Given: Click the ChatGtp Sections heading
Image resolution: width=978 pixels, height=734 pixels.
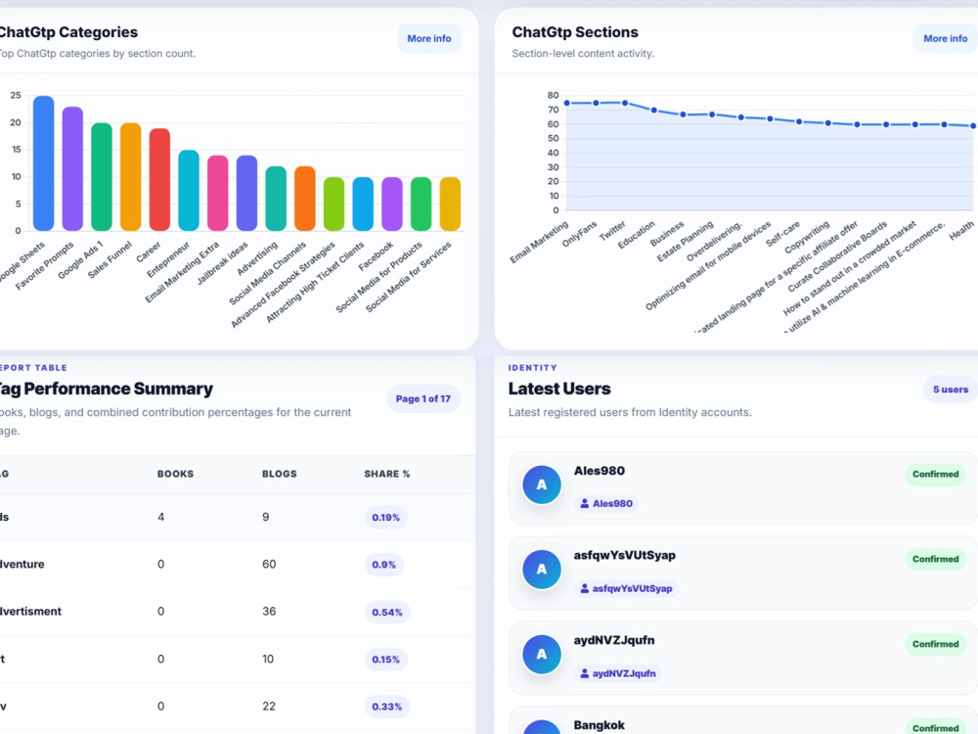Looking at the screenshot, I should tap(575, 32).
